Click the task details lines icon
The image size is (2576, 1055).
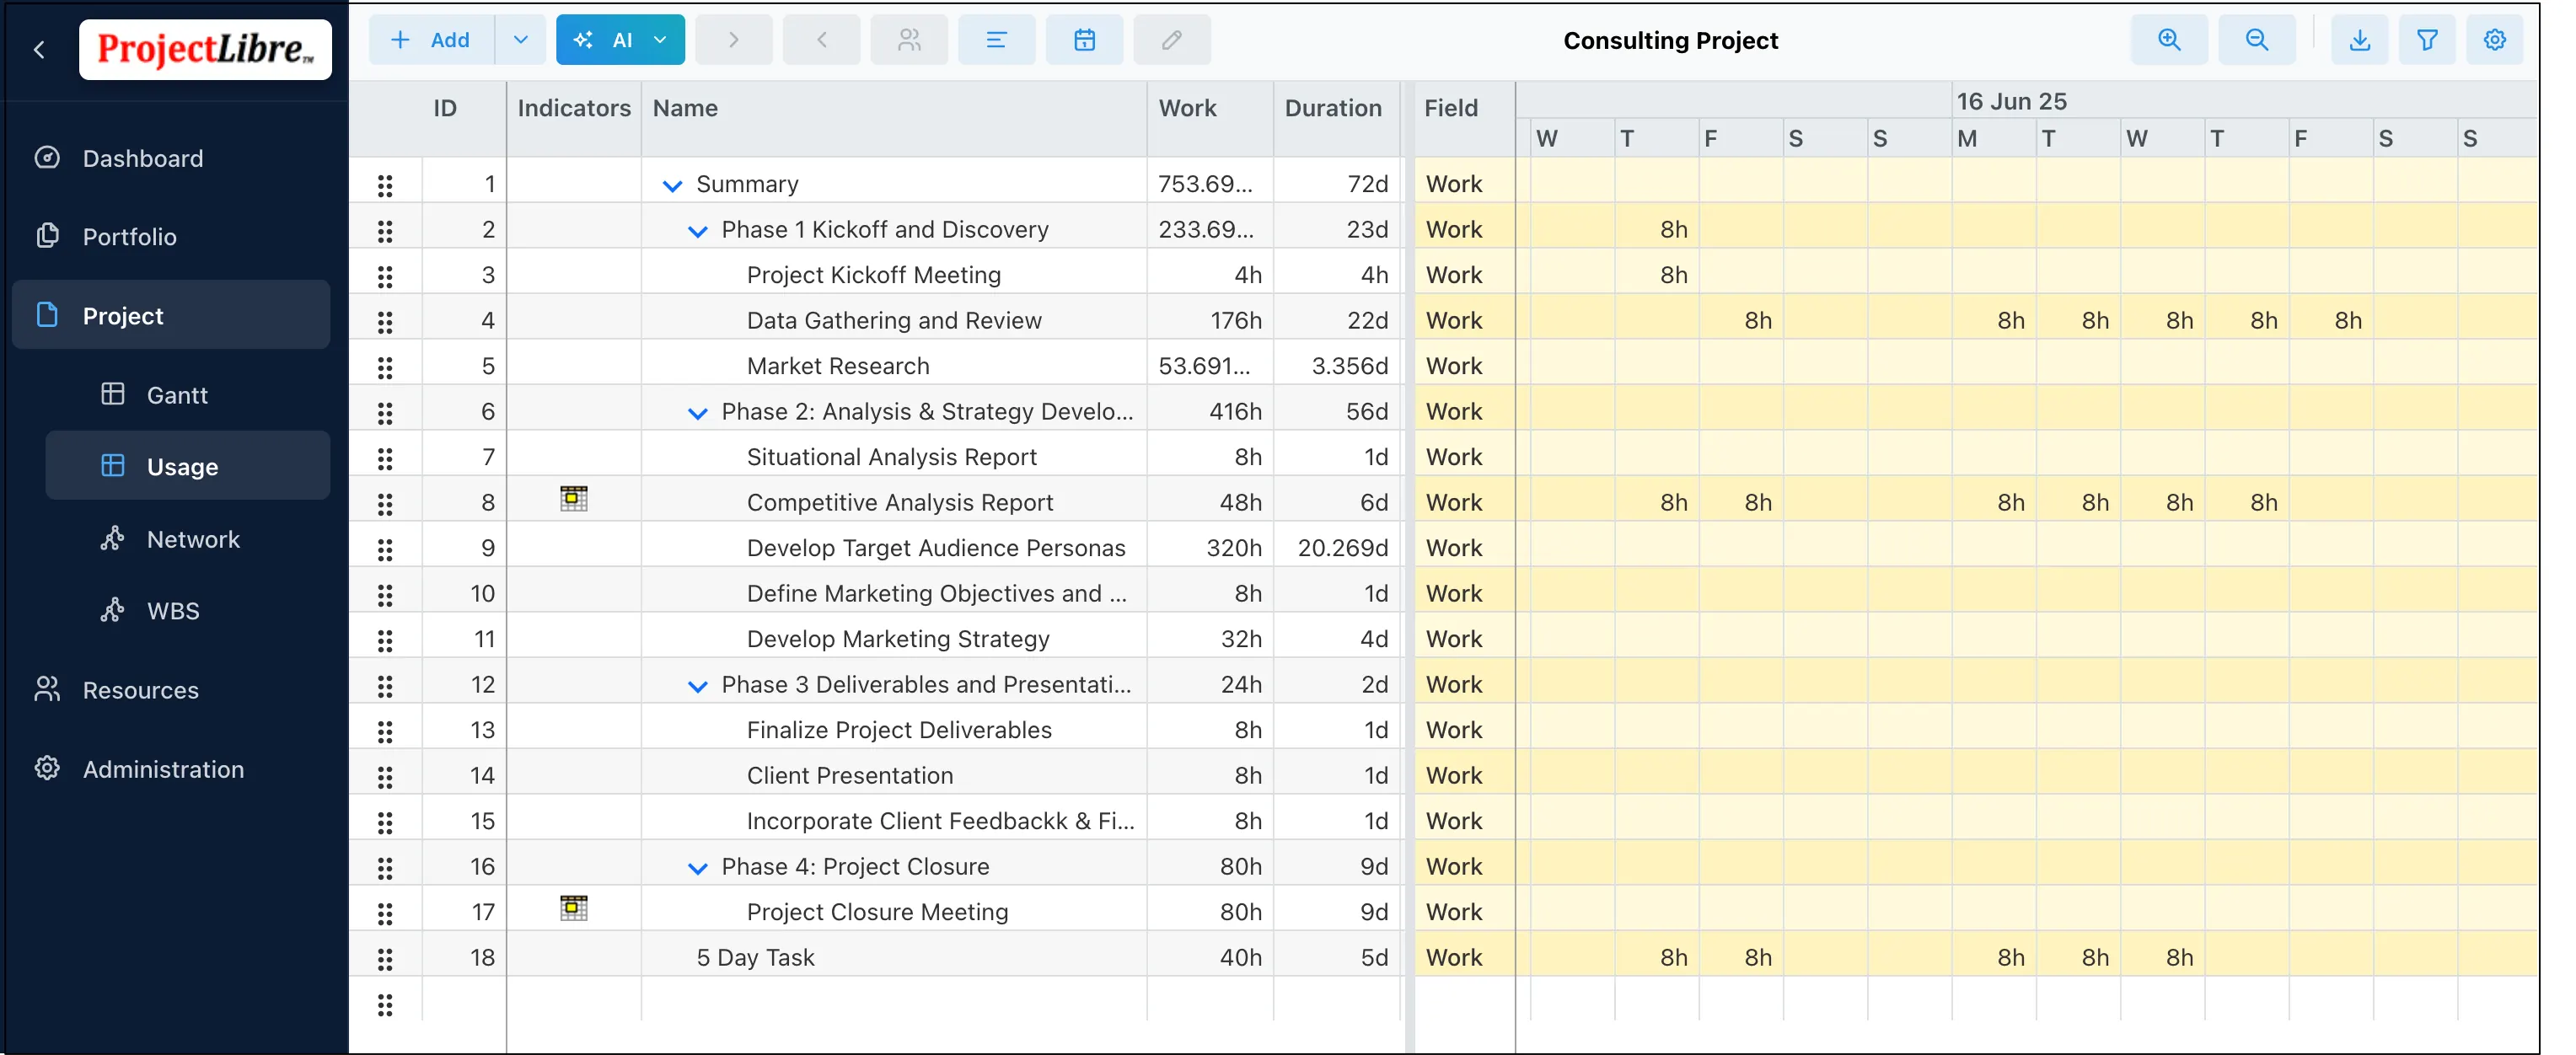click(996, 40)
